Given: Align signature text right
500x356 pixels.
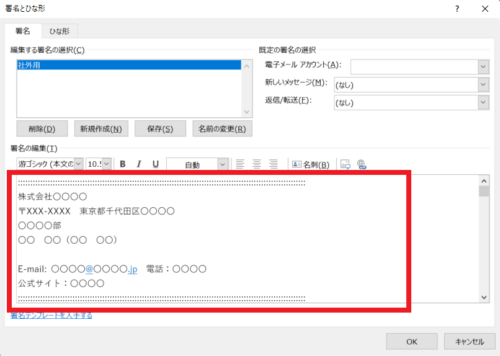Looking at the screenshot, I should [x=274, y=164].
